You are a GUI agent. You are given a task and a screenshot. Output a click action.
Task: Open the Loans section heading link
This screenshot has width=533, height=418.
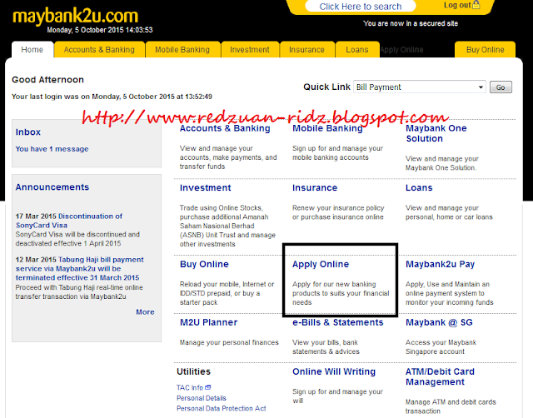tap(419, 187)
